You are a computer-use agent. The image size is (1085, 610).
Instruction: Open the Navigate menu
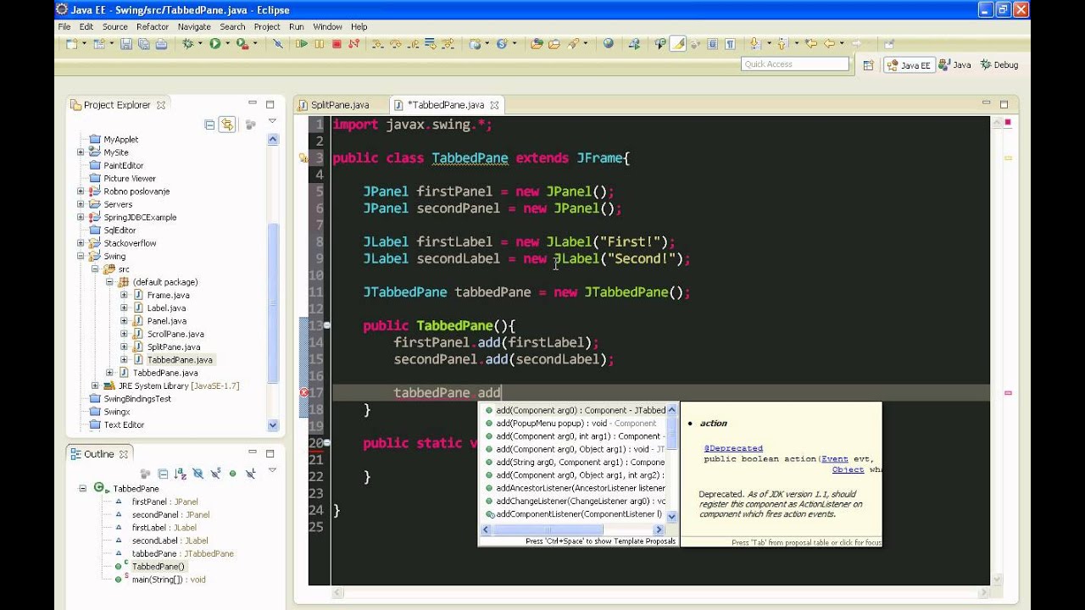[194, 26]
